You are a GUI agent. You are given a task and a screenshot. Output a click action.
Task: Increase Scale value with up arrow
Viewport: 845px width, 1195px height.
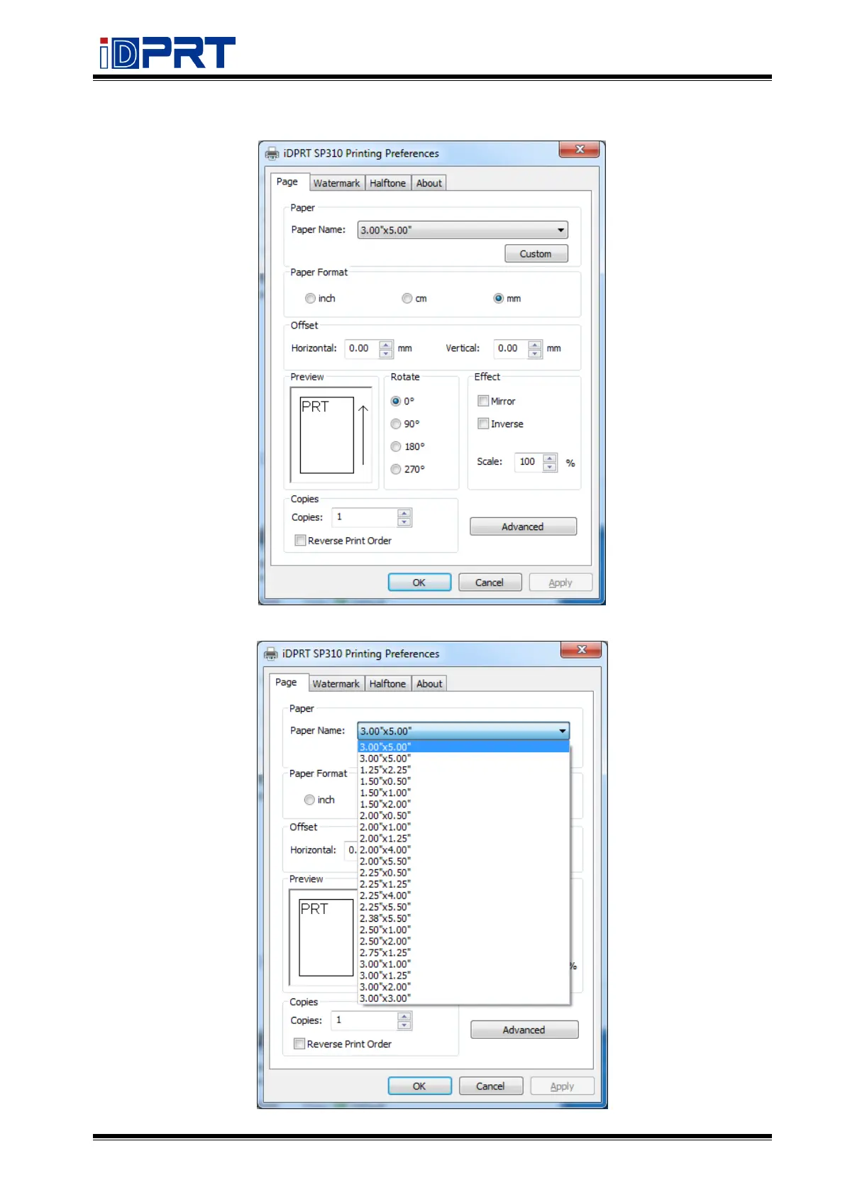(550, 458)
